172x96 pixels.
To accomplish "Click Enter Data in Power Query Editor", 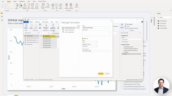I will (40, 26).
